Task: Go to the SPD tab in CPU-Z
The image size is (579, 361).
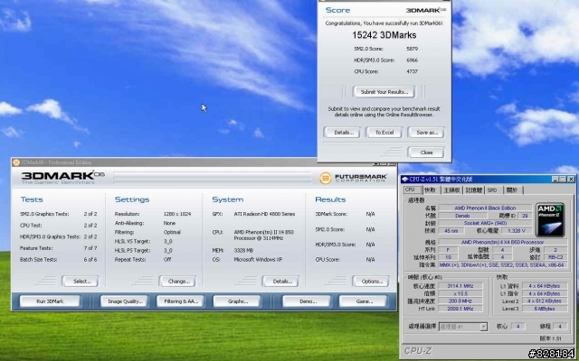Action: (493, 190)
